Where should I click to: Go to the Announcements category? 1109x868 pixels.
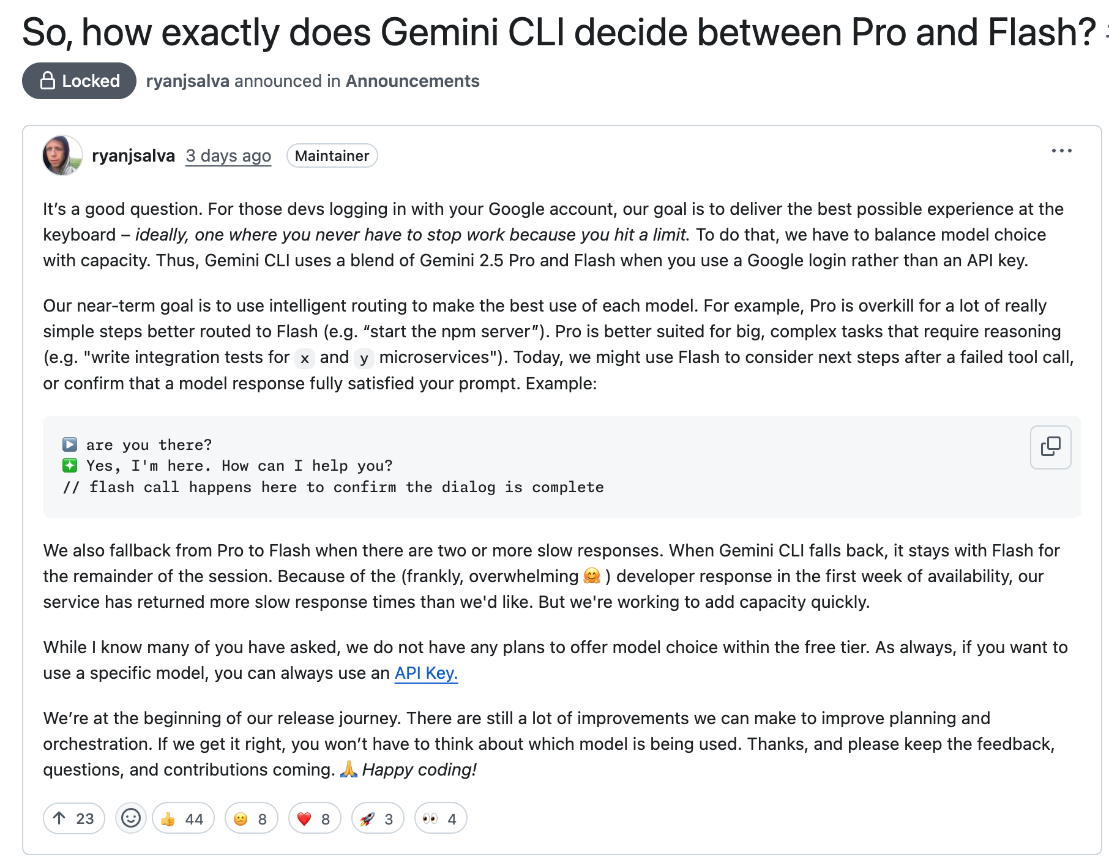[413, 81]
